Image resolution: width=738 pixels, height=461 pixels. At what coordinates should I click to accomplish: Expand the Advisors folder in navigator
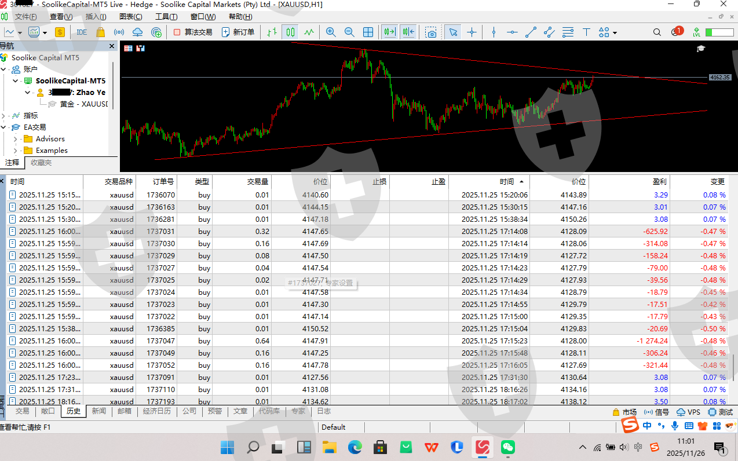tap(16, 139)
